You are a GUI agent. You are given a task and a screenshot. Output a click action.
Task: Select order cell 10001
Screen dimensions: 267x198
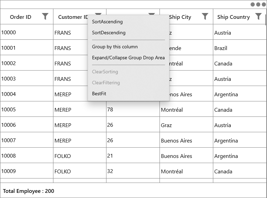27,47
